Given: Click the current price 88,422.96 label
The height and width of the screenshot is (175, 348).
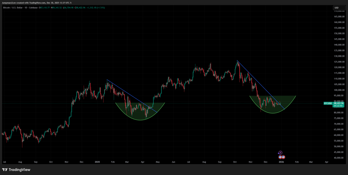Looking at the screenshot, I should click(x=338, y=103).
